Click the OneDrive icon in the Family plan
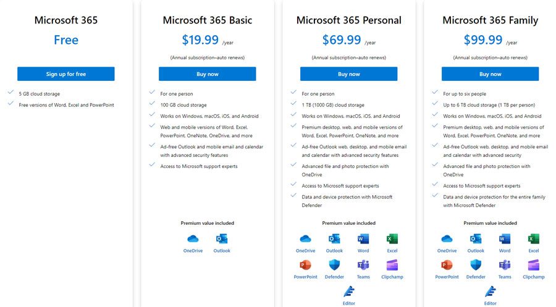Viewport: 556px width, 307px height. (447, 239)
